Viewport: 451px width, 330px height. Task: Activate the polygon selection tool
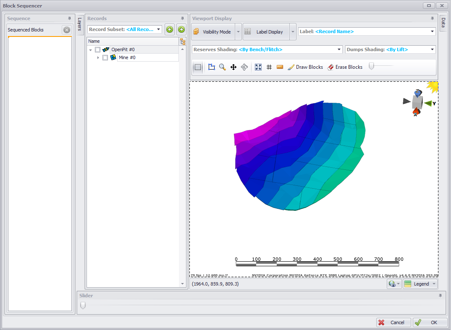tap(212, 67)
